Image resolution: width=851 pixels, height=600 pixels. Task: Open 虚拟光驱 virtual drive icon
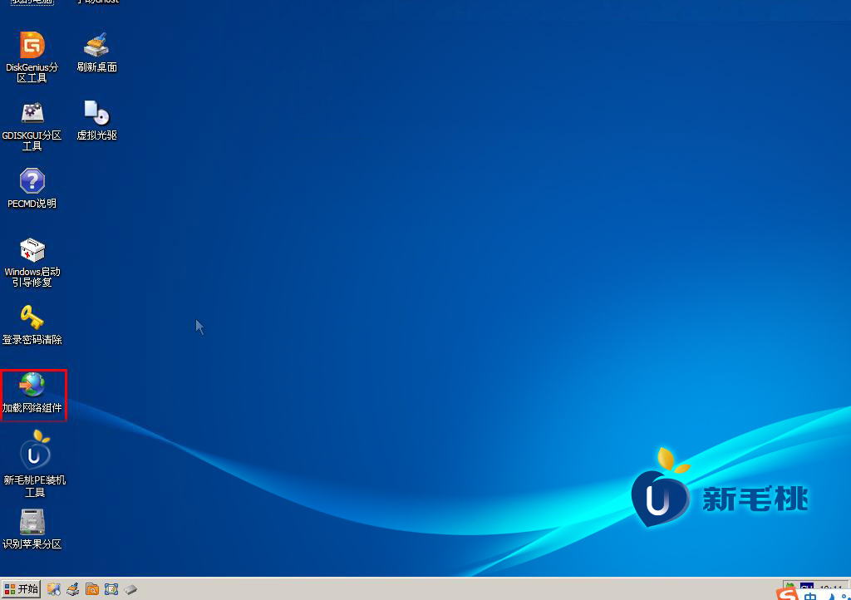[96, 120]
